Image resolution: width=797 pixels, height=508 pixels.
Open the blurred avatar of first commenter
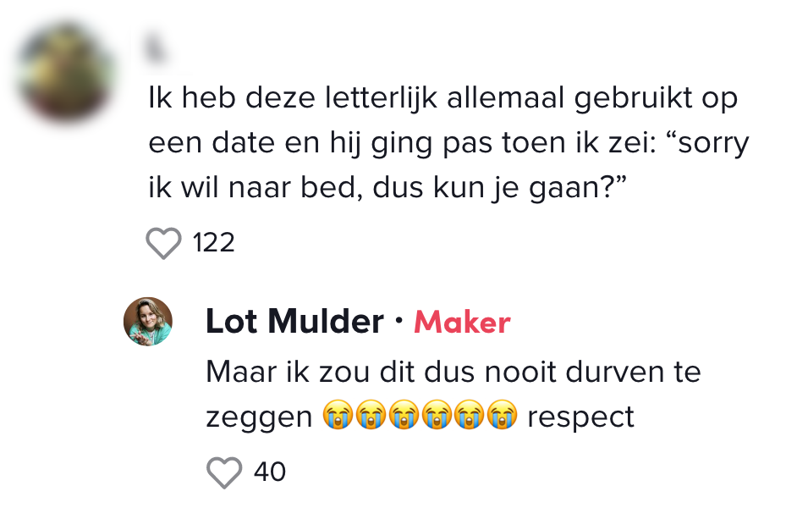[67, 74]
